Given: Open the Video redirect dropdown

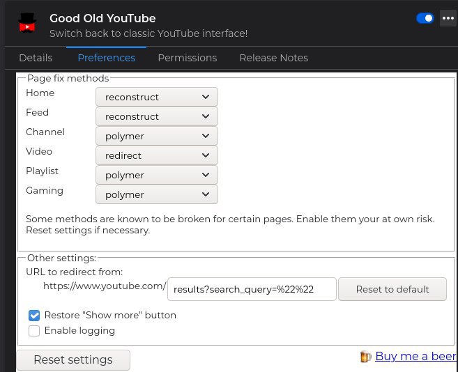Looking at the screenshot, I should point(157,155).
